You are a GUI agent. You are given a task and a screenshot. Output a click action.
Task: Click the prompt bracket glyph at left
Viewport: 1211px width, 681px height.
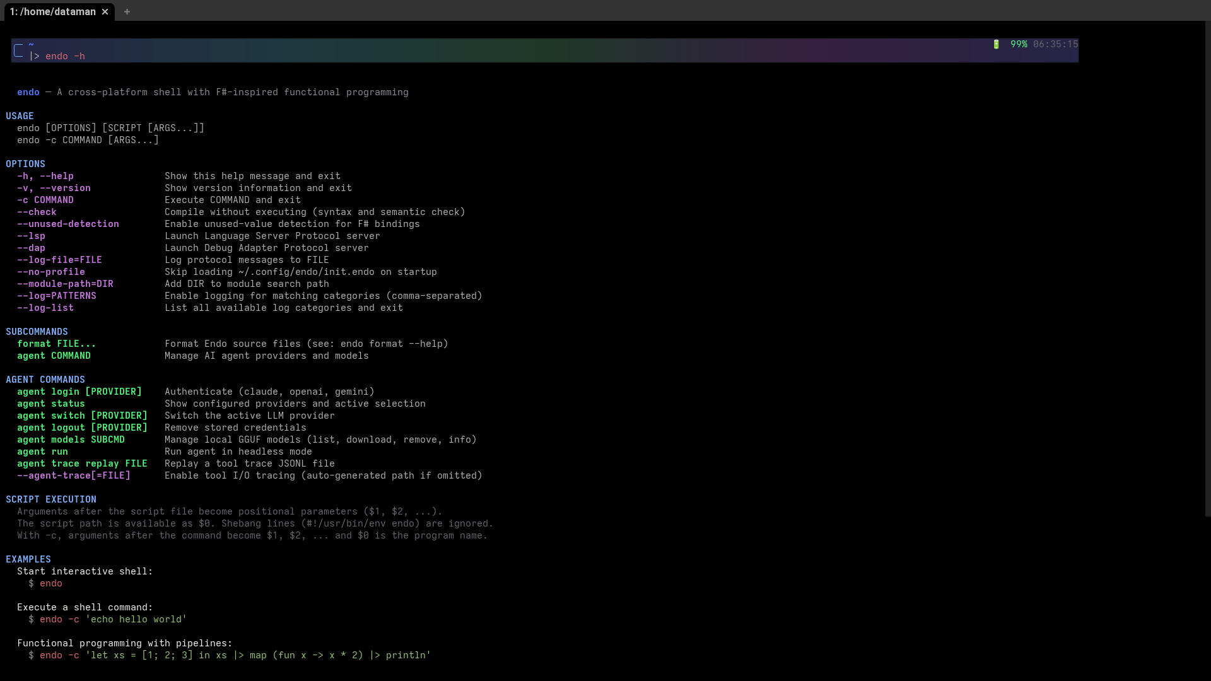click(x=18, y=50)
